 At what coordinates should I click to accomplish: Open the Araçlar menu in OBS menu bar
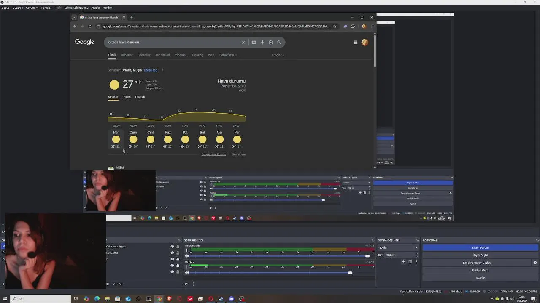(x=96, y=8)
